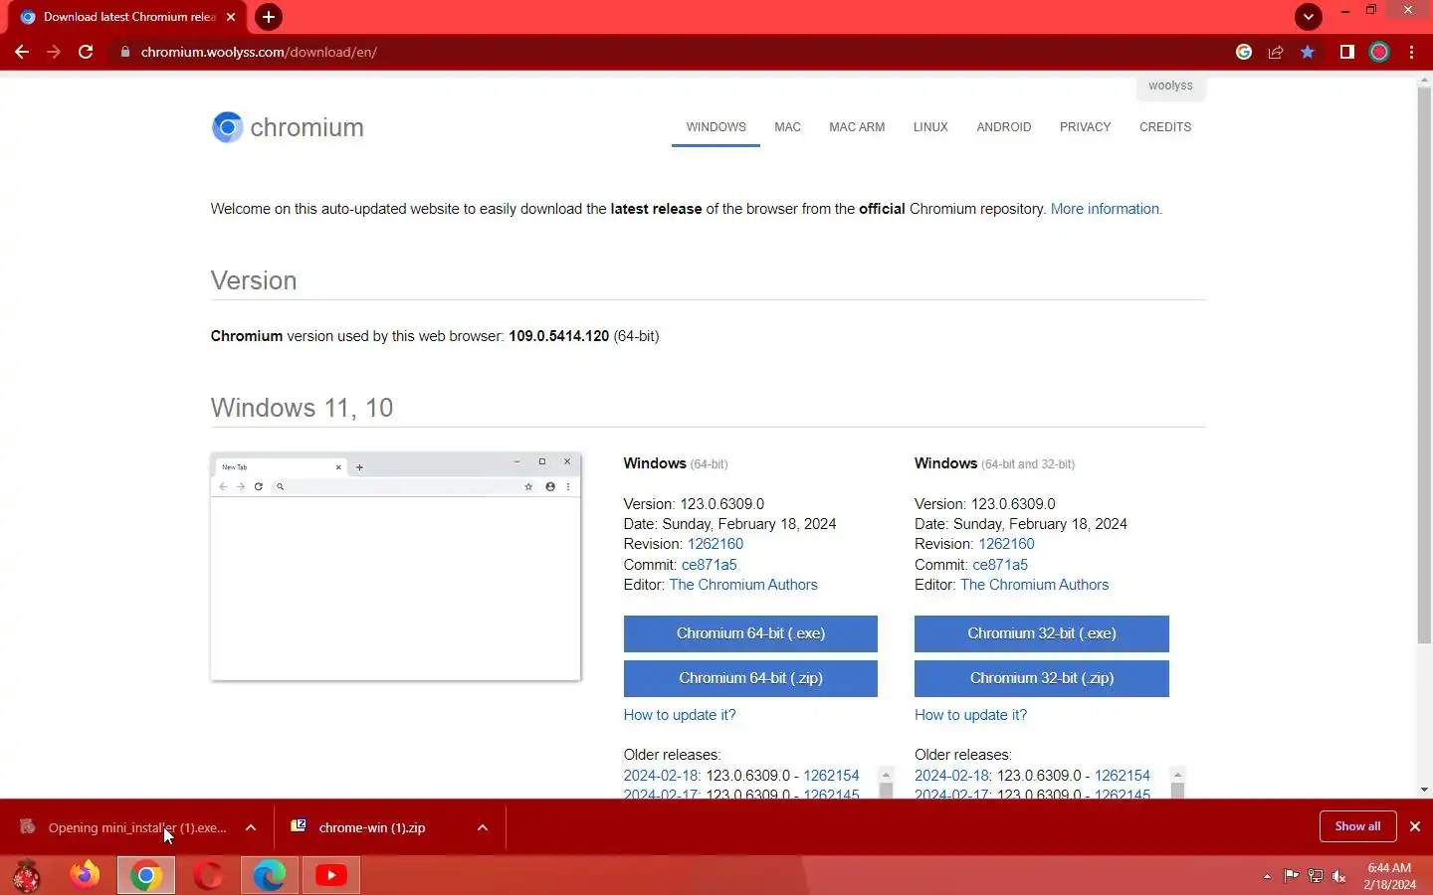Open the LINUX tab

point(930,127)
